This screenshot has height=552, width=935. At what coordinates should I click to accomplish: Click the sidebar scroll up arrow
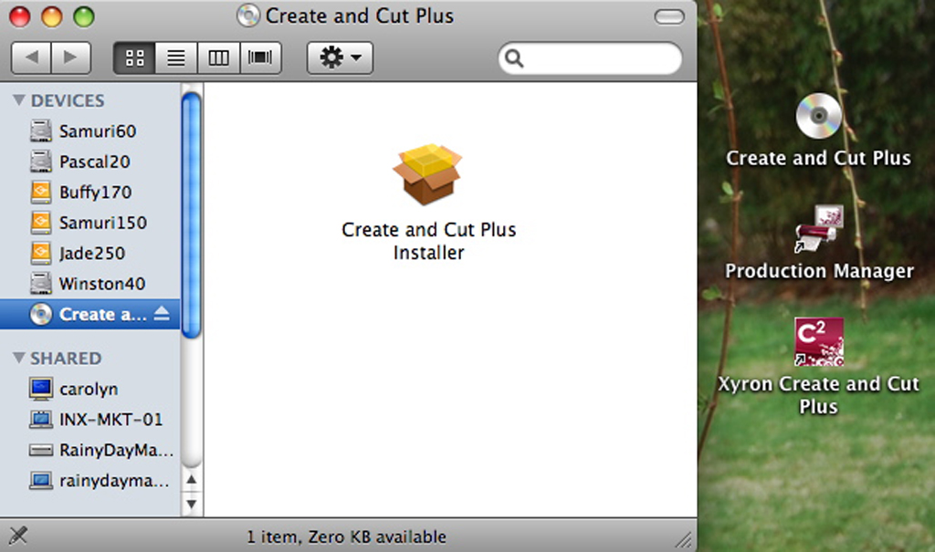point(192,479)
